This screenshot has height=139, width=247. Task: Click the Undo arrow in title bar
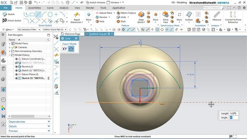(x=36, y=3)
